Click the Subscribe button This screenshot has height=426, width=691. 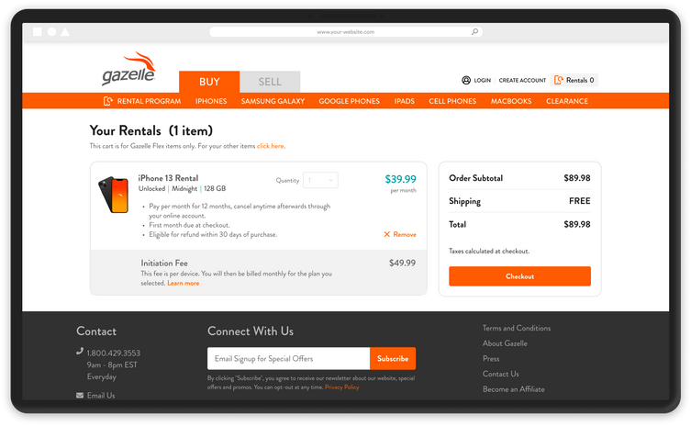[x=393, y=359]
